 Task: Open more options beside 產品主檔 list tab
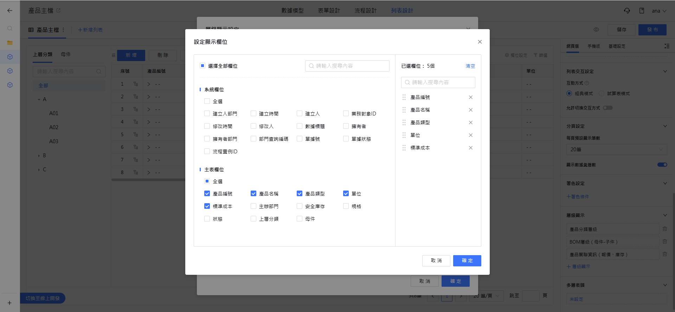[x=63, y=30]
